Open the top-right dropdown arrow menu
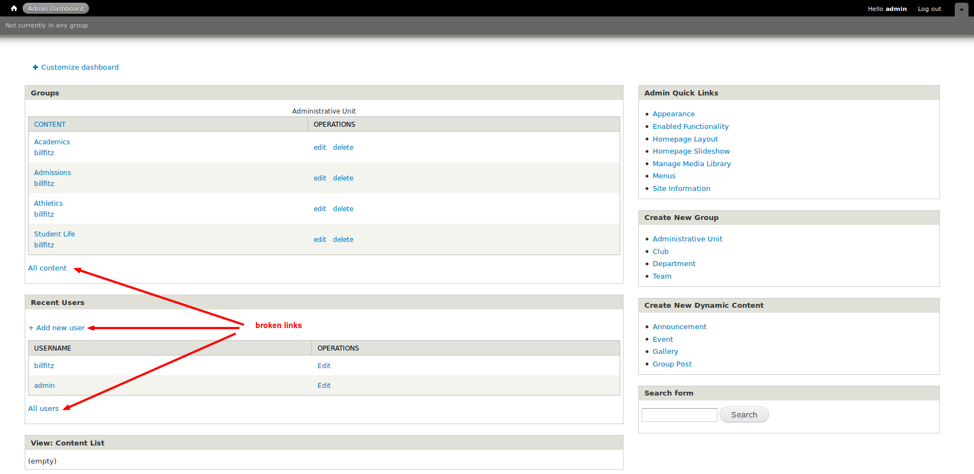 coord(961,9)
